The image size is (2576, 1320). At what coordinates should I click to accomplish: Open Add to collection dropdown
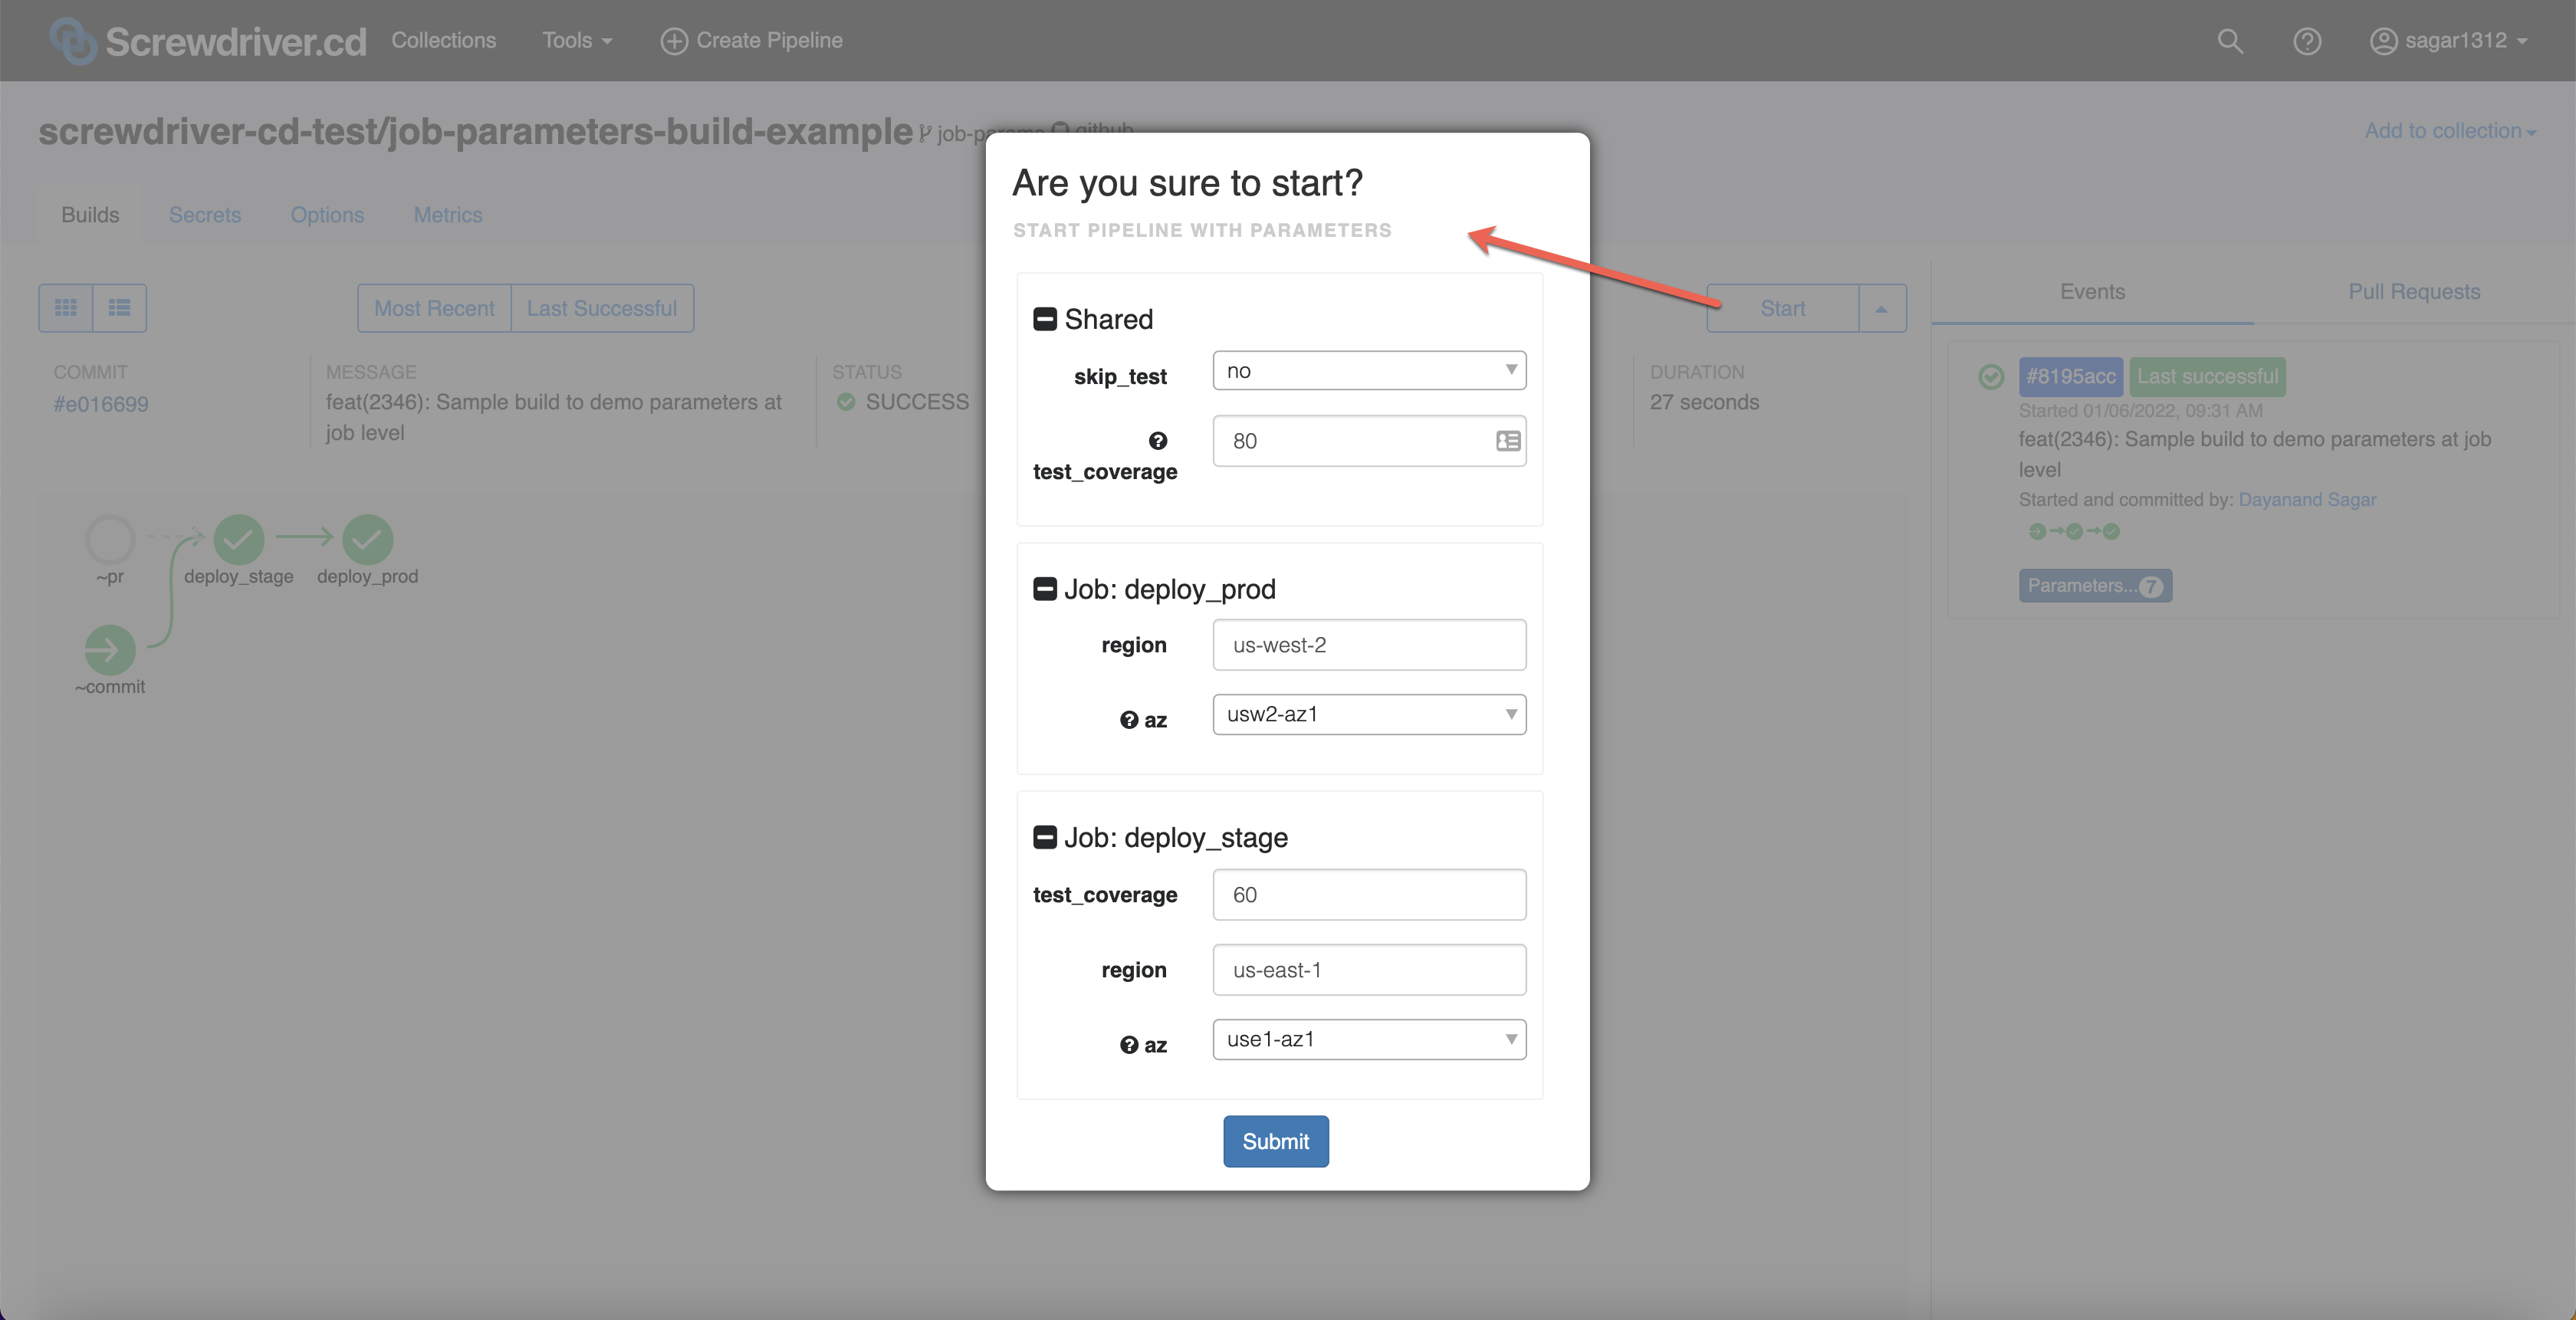[x=2450, y=131]
